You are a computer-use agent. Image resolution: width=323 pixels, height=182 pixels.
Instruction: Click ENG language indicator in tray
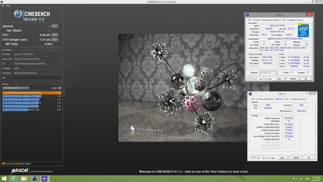307,179
